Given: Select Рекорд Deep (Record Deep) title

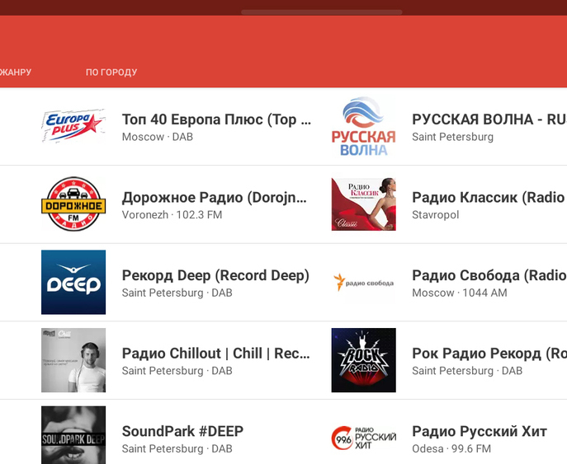Looking at the screenshot, I should click(x=215, y=275).
